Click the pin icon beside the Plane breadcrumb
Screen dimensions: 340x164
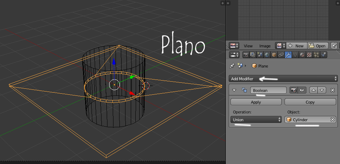coord(232,66)
